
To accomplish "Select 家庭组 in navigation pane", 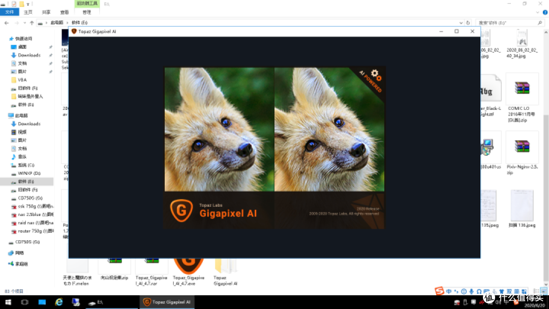I will [21, 264].
